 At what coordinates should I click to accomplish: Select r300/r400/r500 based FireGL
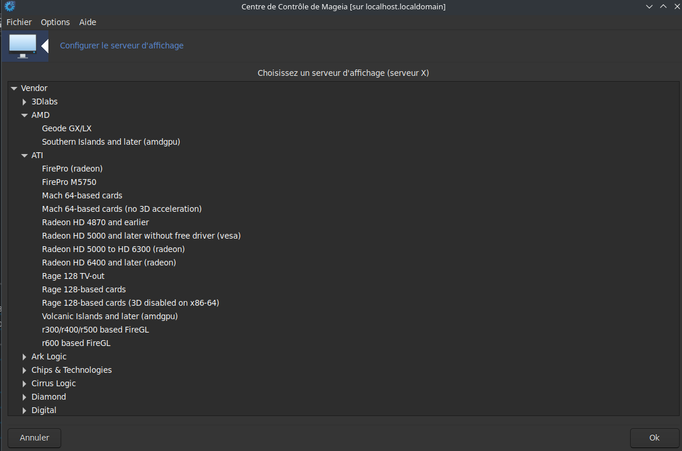pyautogui.click(x=95, y=330)
